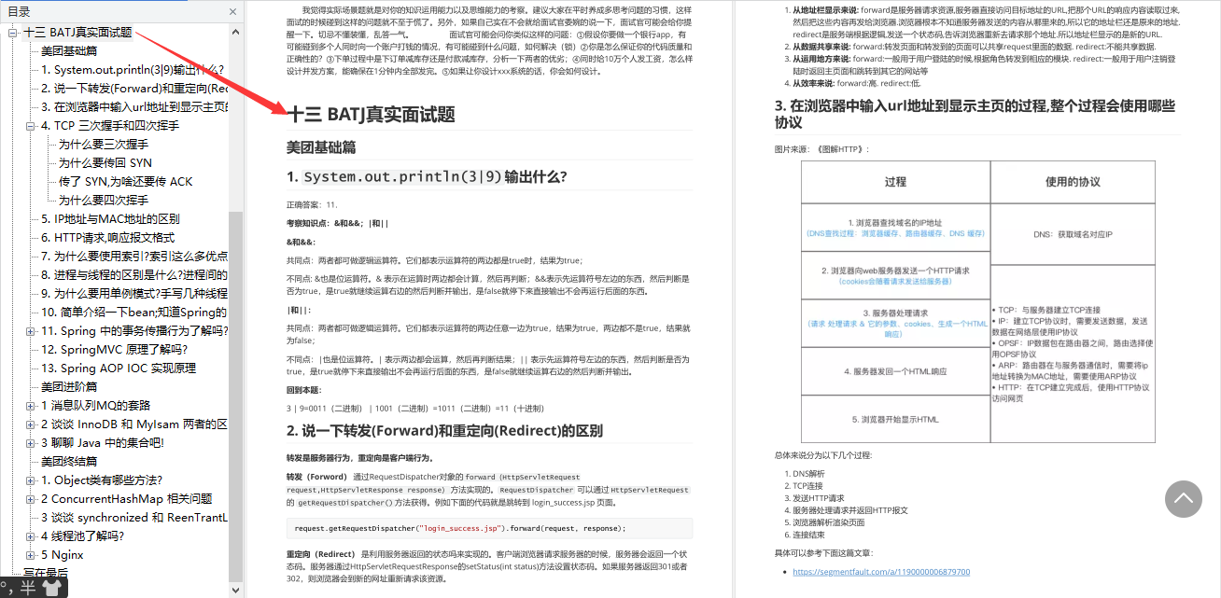This screenshot has width=1221, height=598.
Task: Open bookmark 6. HTTP请求,响应报文格式
Action: (107, 238)
